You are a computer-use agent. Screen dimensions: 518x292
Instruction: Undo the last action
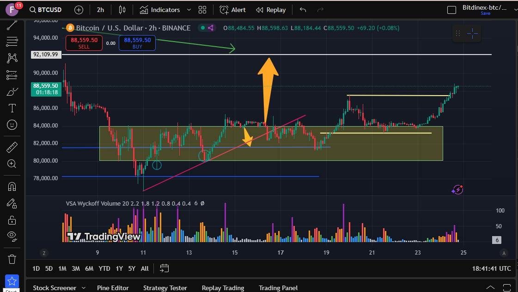coord(303,10)
